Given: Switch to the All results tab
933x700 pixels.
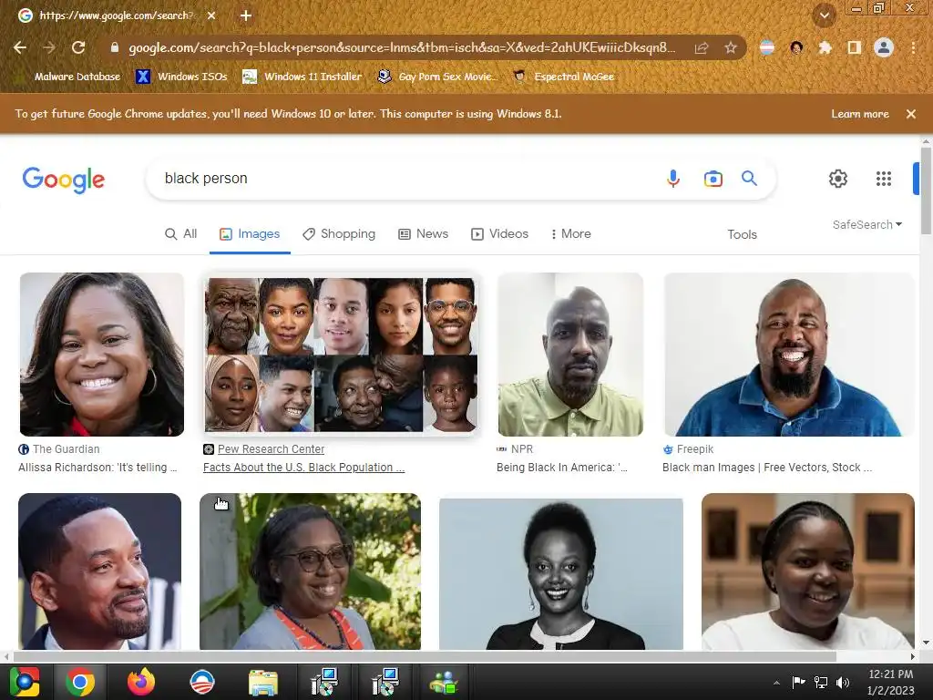Looking at the screenshot, I should click(x=181, y=234).
